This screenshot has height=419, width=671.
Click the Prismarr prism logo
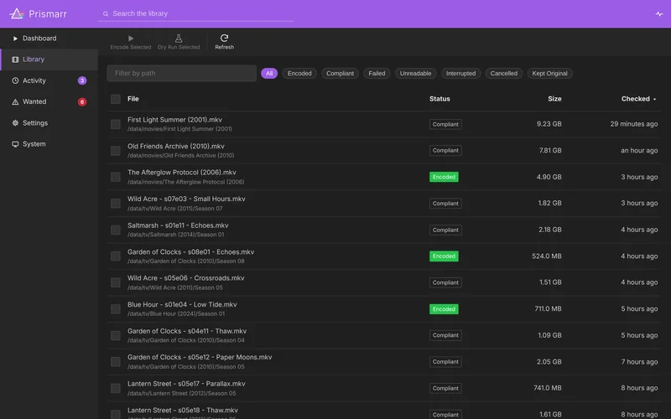click(17, 13)
